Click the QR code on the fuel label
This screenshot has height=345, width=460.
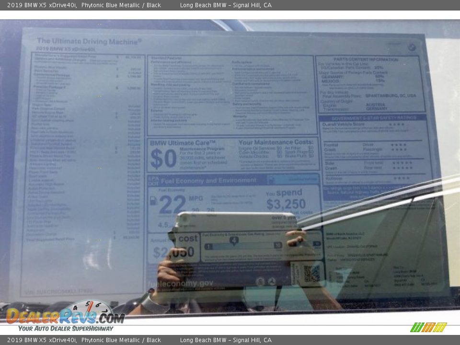pos(311,274)
